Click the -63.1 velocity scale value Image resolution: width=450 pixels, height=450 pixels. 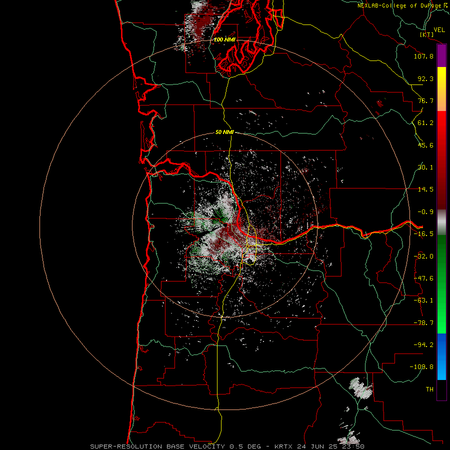(x=423, y=300)
